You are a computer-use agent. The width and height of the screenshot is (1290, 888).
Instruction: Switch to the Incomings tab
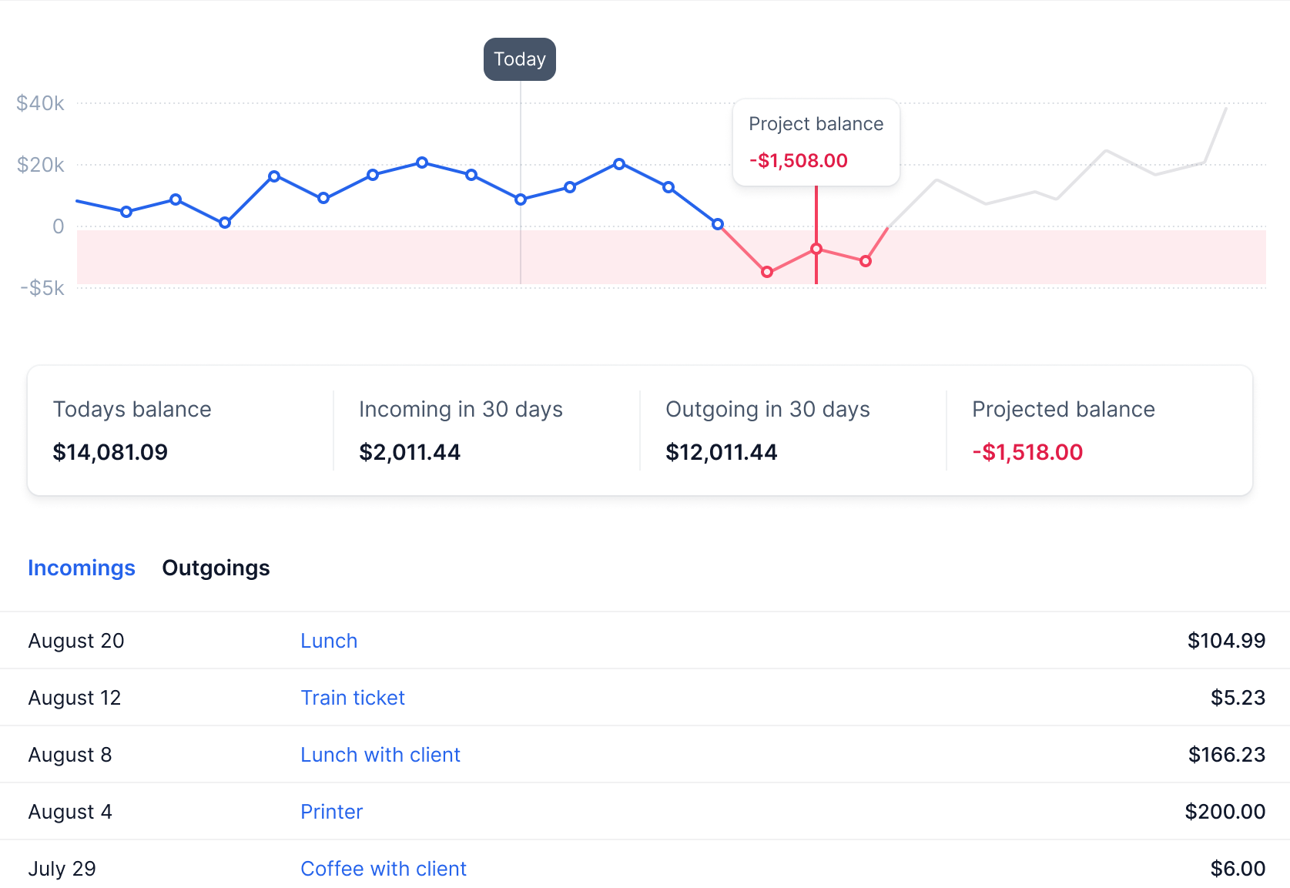click(82, 568)
